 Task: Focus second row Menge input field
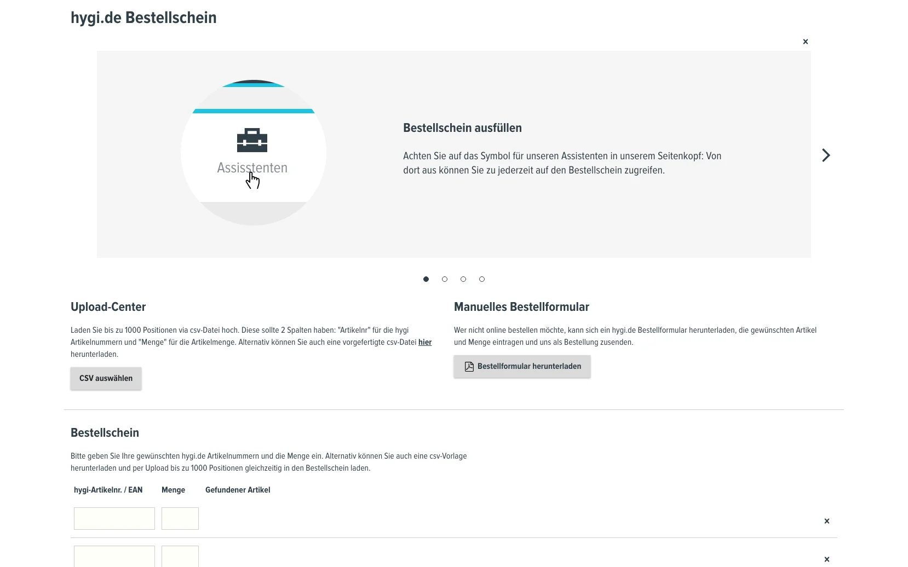tap(180, 556)
